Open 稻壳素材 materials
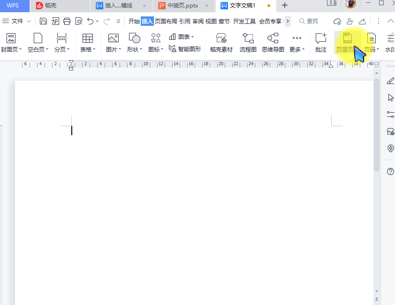Image resolution: width=395 pixels, height=305 pixels. point(221,43)
